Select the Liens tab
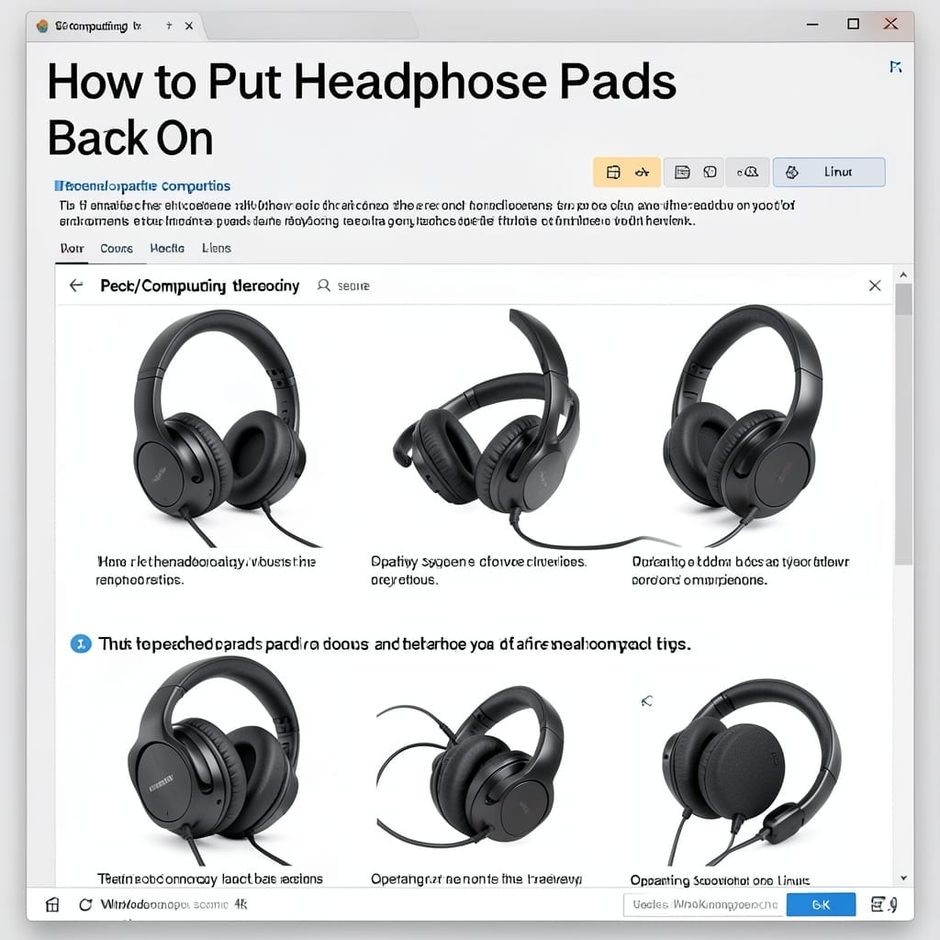The height and width of the screenshot is (940, 940). 217,248
